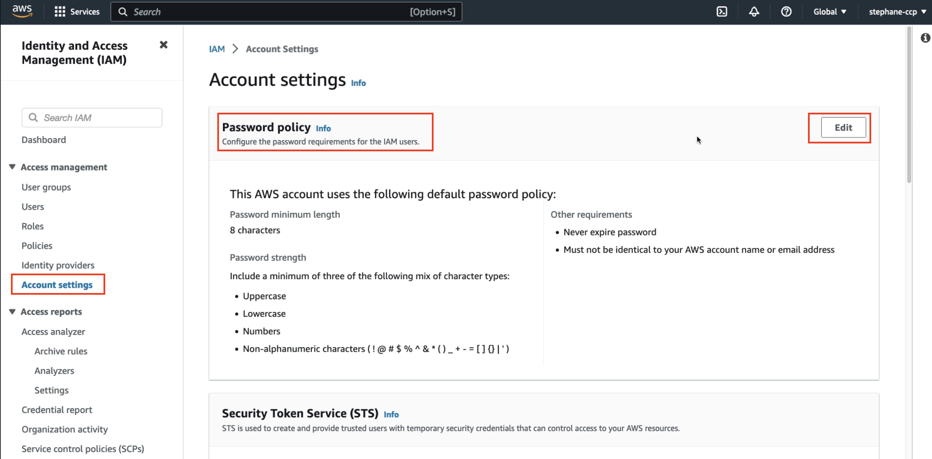
Task: Click the 'Uppercase' bullet text
Action: pyautogui.click(x=264, y=296)
